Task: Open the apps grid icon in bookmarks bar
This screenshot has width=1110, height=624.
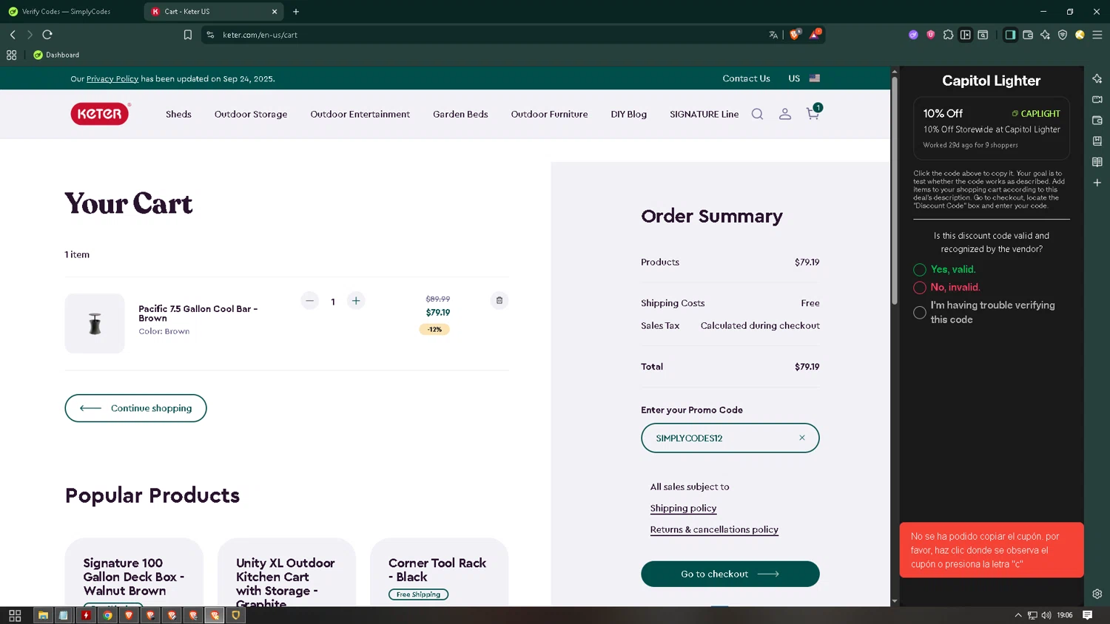Action: [11, 55]
